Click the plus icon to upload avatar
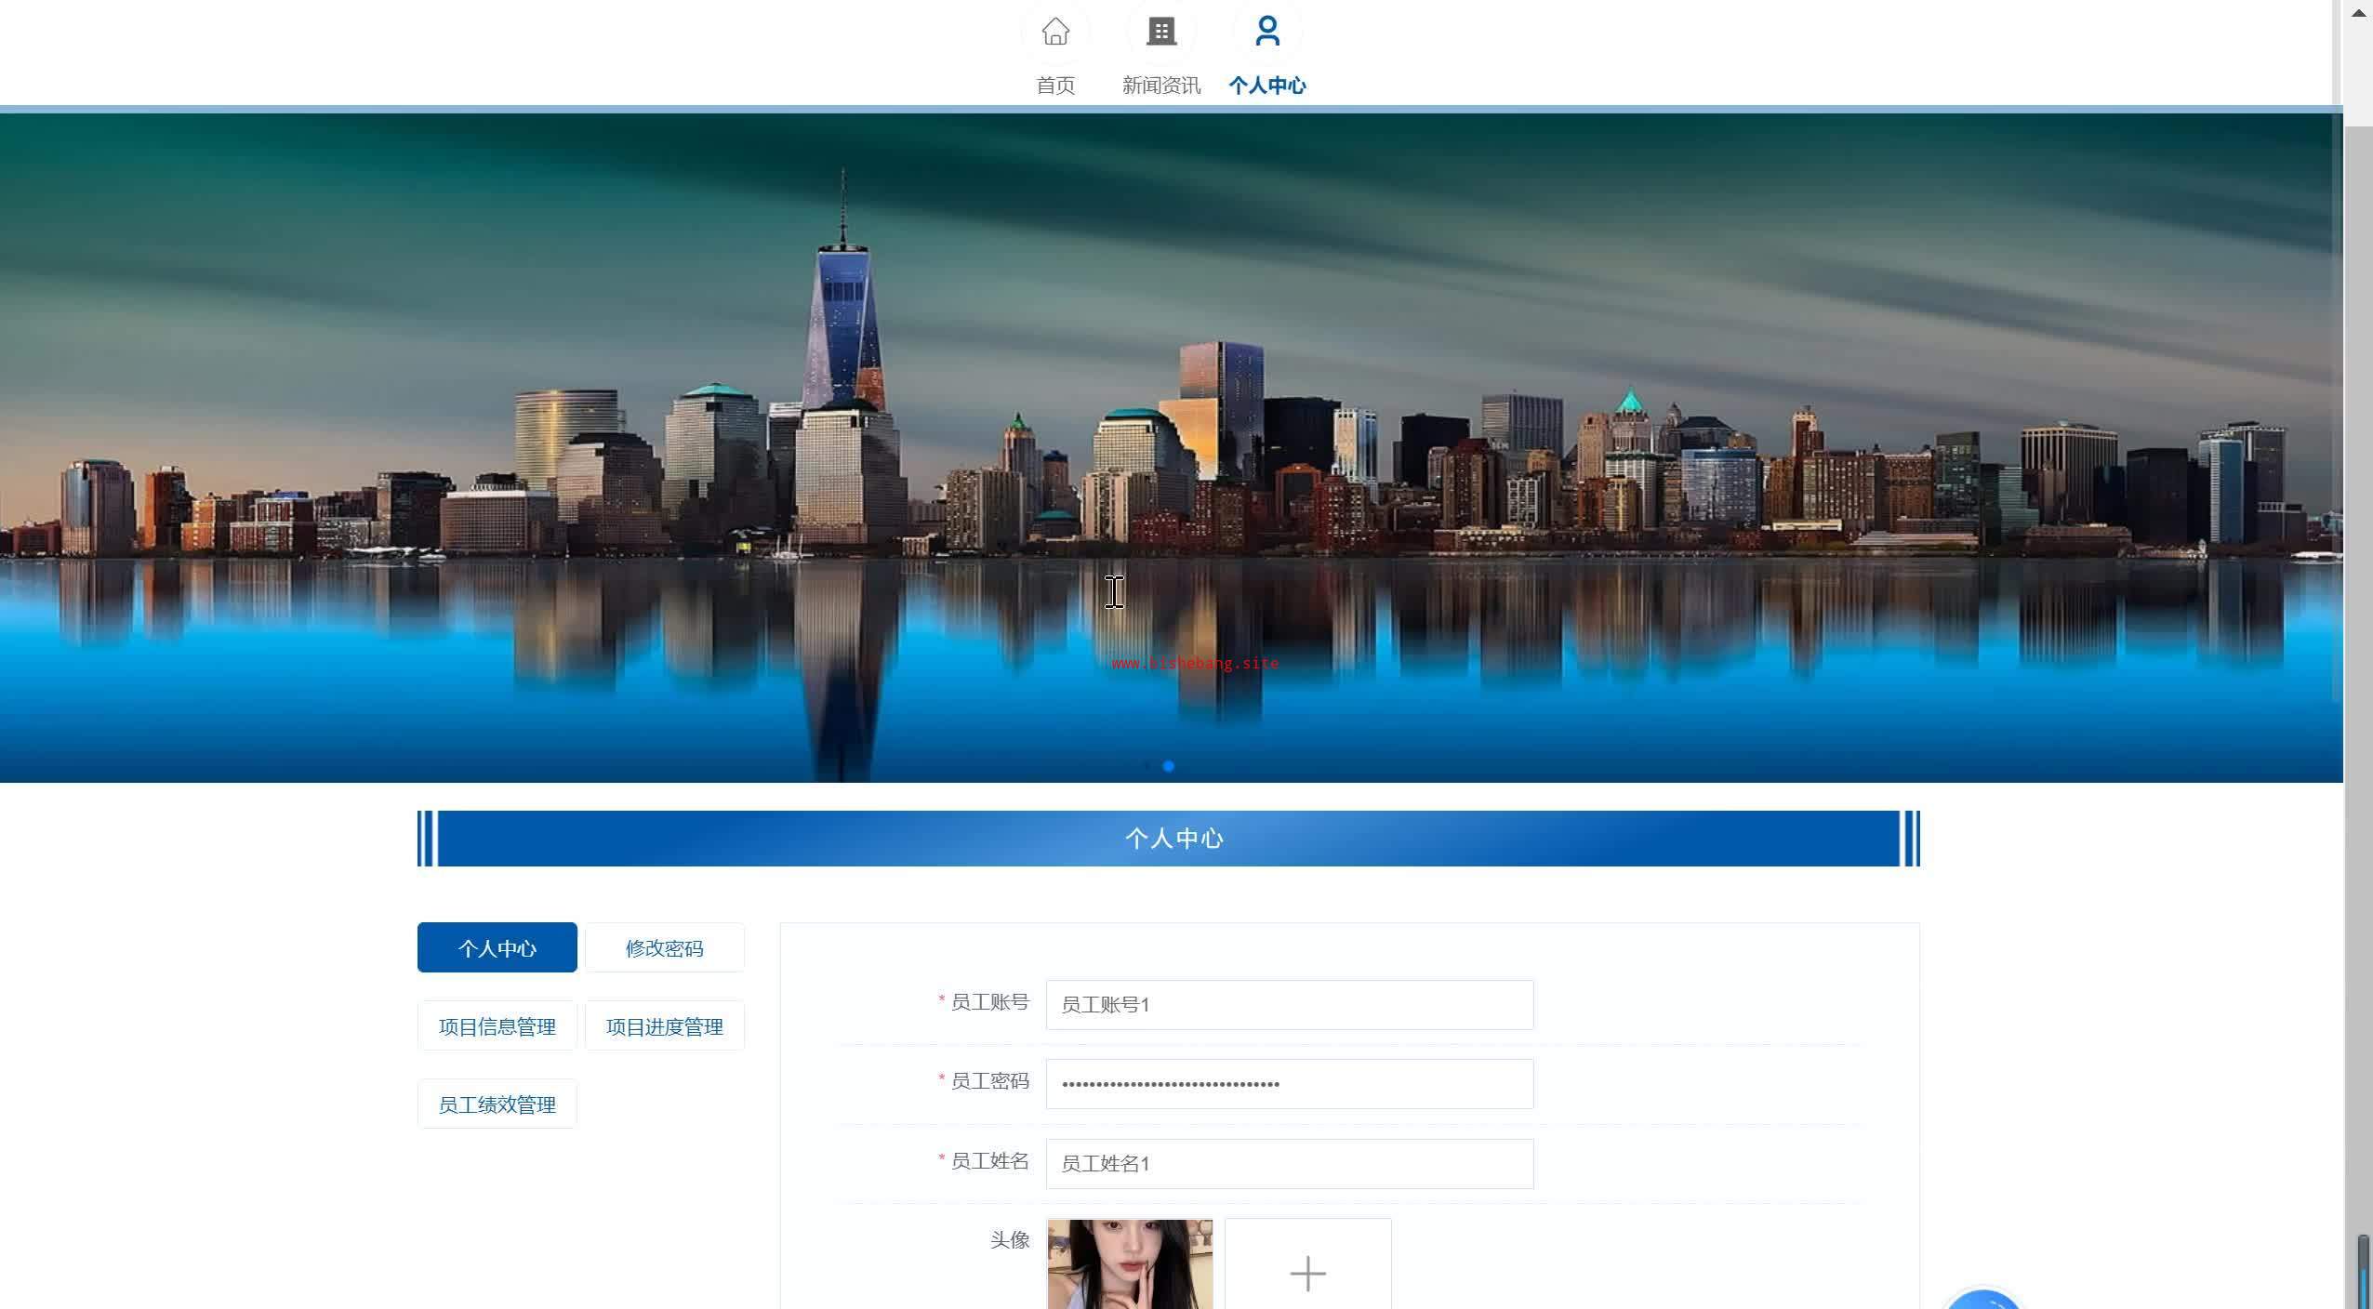 [x=1307, y=1272]
